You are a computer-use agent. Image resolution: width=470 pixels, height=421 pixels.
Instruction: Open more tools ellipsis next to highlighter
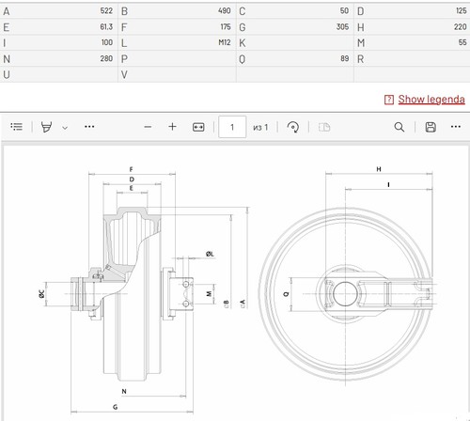[89, 127]
